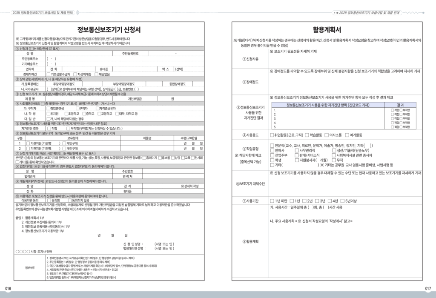Select 동의하지 않음 for 이용약관
This screenshot has width=436, height=298.
coord(70,201)
